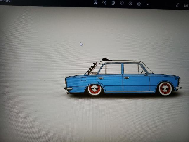This screenshot has width=189, height=142.
Task: Click the chrome rear bumper of car
Action: [x=68, y=88]
